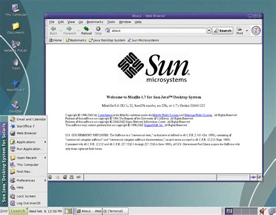Toggle the online/offline status icon
This screenshot has width=276, height=215.
click(253, 177)
